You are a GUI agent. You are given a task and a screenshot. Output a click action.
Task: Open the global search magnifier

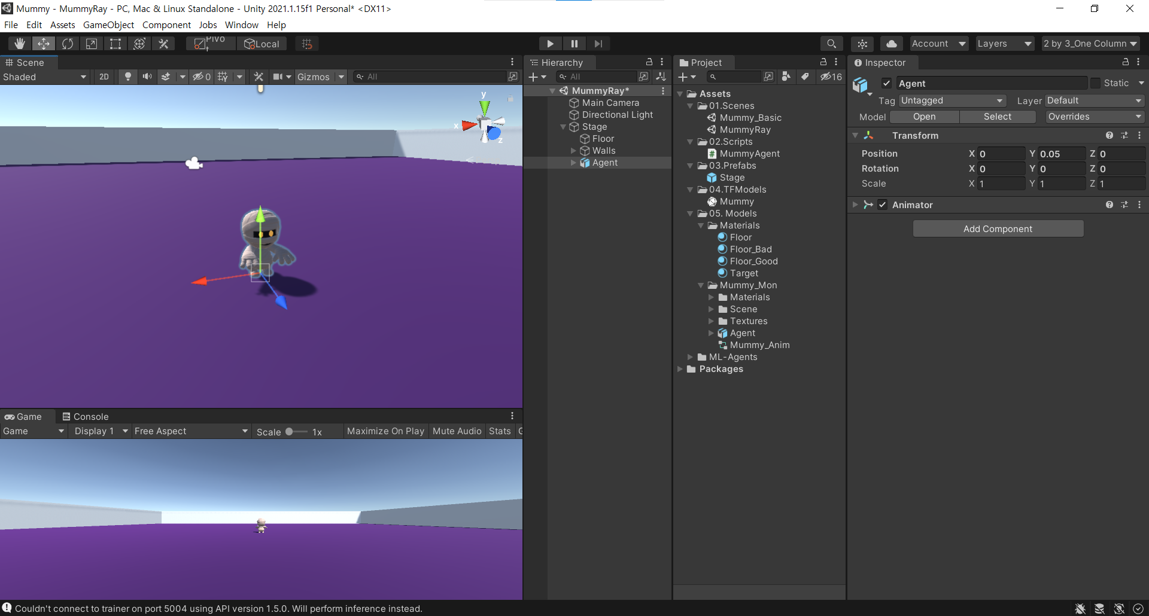pyautogui.click(x=831, y=44)
